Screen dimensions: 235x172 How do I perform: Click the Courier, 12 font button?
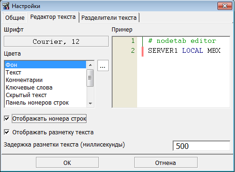click(x=56, y=41)
